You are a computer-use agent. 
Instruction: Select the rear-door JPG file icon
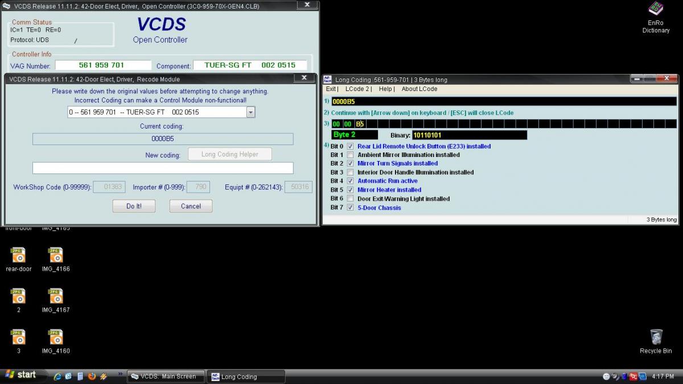pos(19,259)
